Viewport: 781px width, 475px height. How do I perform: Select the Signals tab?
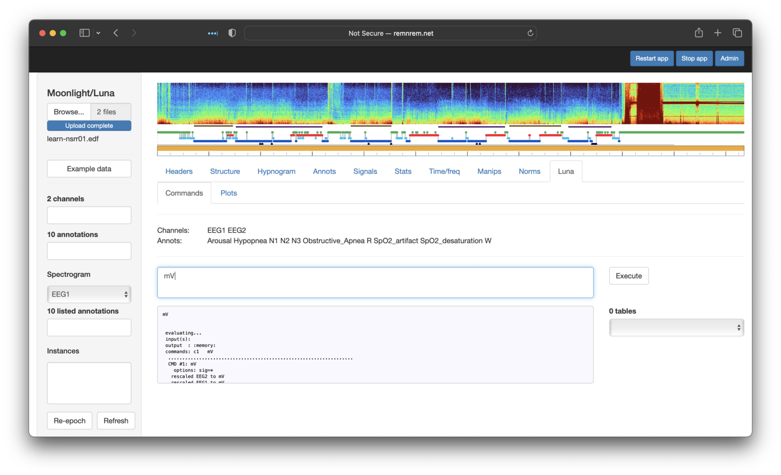(365, 171)
